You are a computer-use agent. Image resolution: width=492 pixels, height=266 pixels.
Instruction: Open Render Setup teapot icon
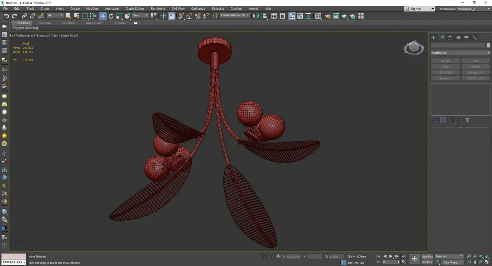click(x=328, y=16)
